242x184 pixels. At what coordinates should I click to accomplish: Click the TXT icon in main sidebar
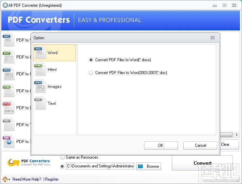click(8, 124)
